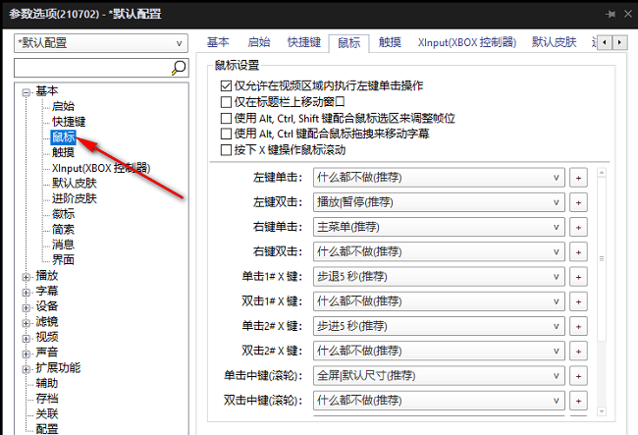Select 界面 in the tree
The width and height of the screenshot is (638, 435).
pos(63,260)
